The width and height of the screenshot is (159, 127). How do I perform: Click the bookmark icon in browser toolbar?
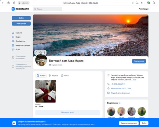coord(141,3)
